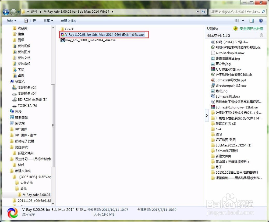Screen dimensions: 269x222
Task: Select 我的图片 in the sidebar
Action: [x=22, y=52]
